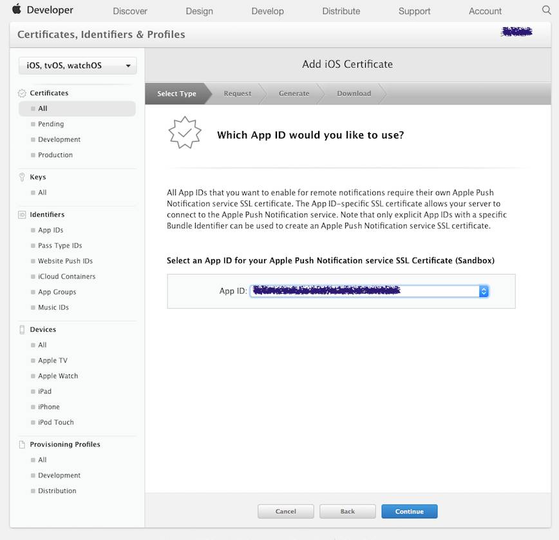Open the search magnifier icon

click(x=547, y=10)
